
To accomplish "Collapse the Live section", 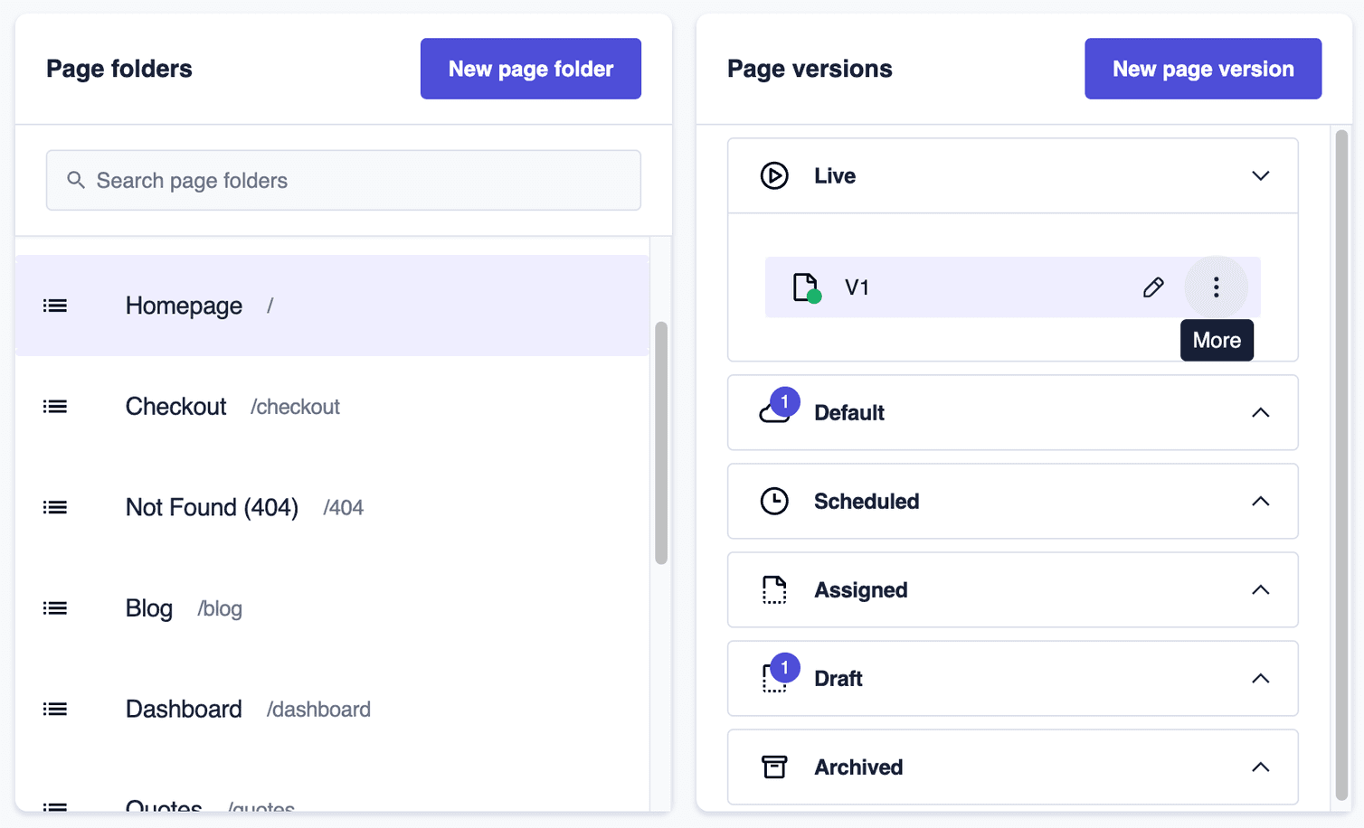I will (x=1260, y=175).
